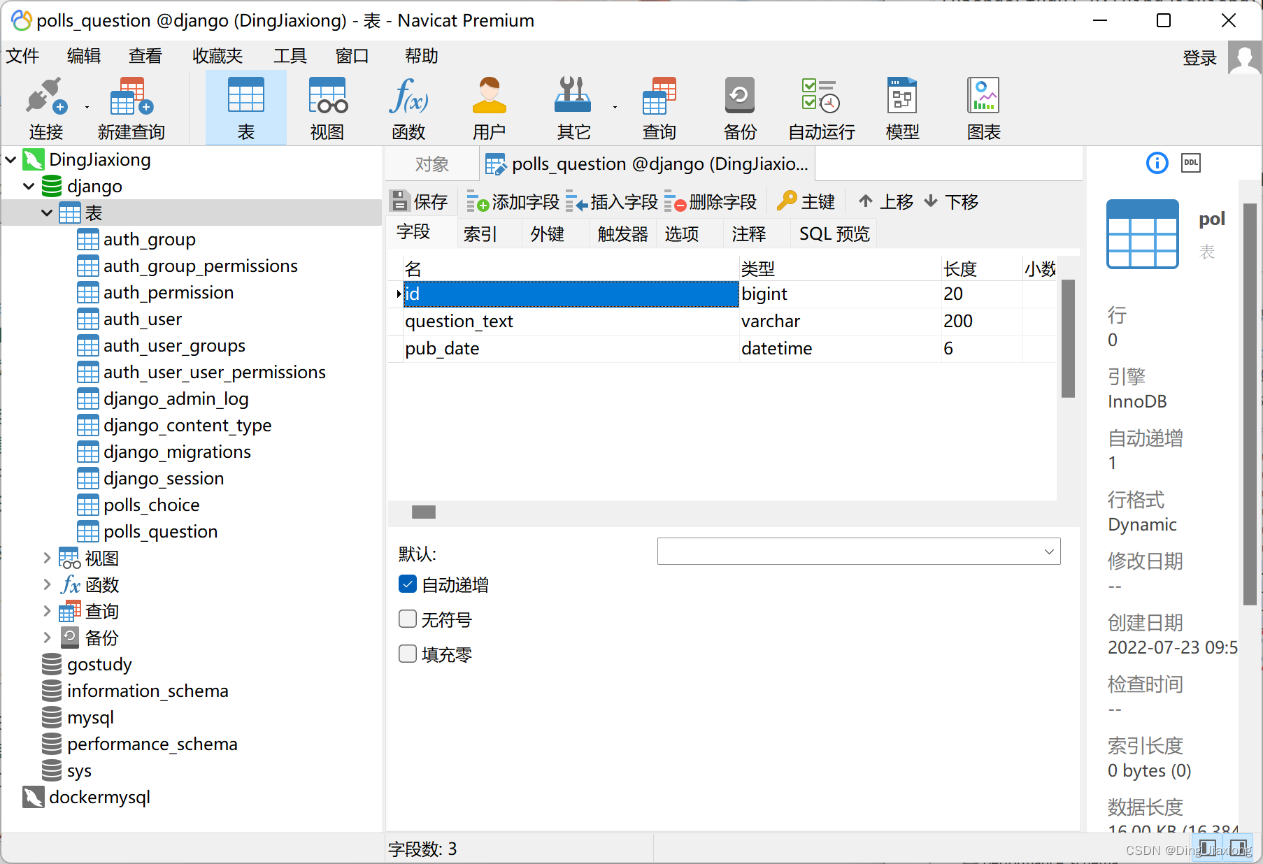Screen dimensions: 1263x864
Task: Enable the 填充零 checkbox
Action: 408,654
